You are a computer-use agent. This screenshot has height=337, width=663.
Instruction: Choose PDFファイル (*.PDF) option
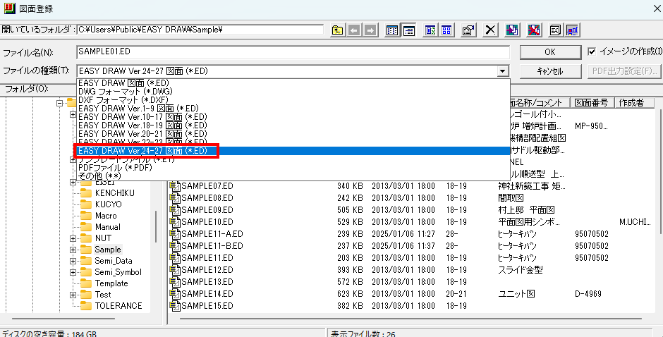point(293,168)
